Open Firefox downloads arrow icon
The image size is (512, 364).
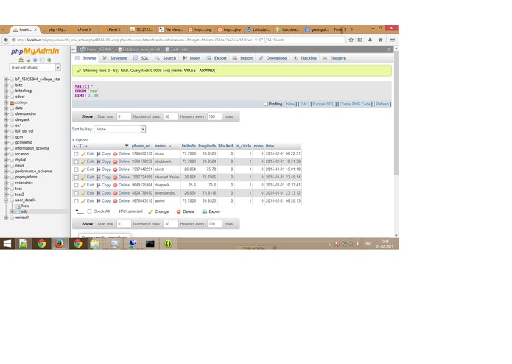tap(370, 40)
